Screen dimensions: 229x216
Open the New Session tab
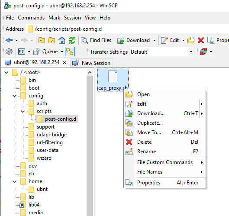[x=91, y=63]
